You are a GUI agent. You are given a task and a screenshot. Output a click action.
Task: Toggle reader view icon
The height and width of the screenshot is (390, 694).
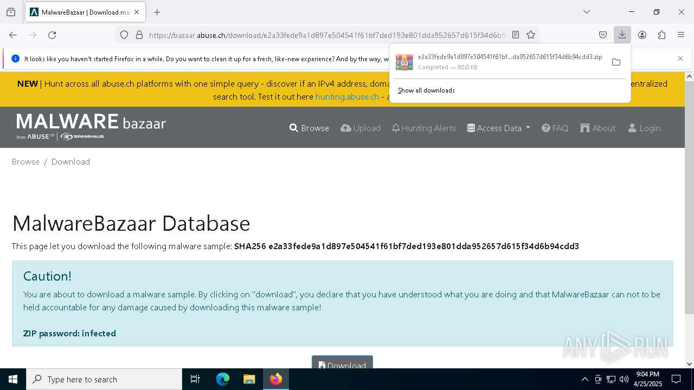[516, 35]
